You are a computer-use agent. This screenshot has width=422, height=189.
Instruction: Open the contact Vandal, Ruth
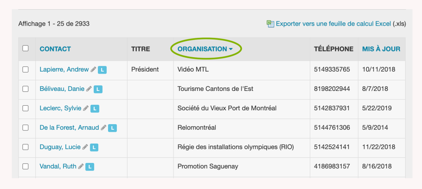[x=58, y=166]
